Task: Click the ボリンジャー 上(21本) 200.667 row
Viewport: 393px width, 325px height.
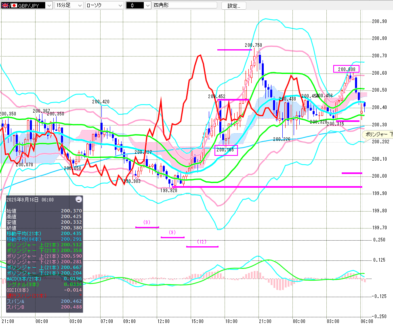Action: tap(44, 267)
